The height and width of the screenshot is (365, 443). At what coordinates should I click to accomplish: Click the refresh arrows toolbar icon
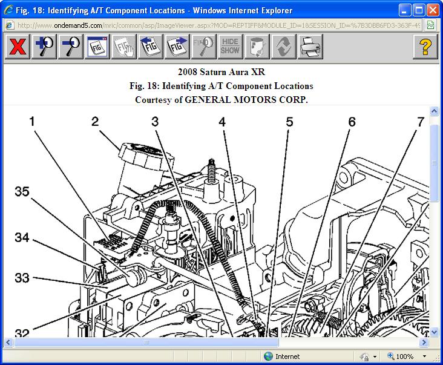[283, 47]
